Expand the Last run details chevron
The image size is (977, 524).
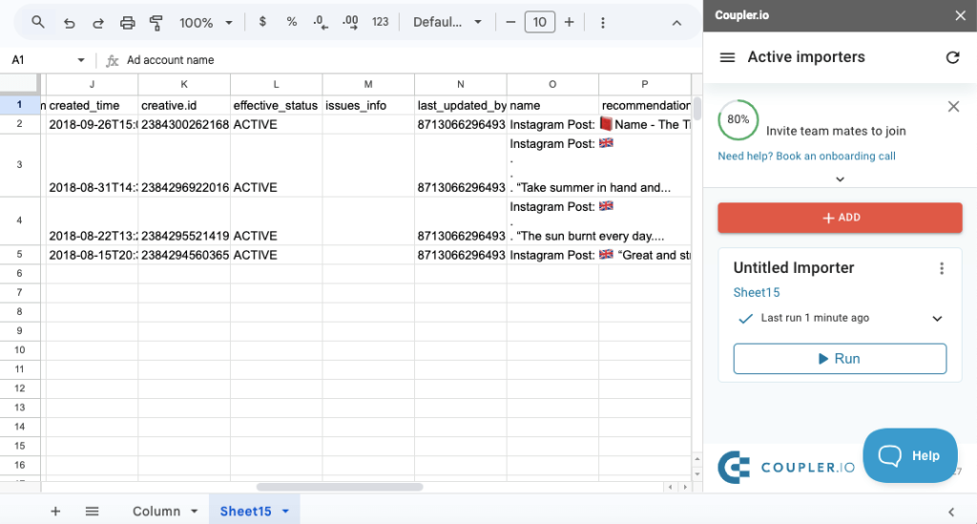point(937,319)
